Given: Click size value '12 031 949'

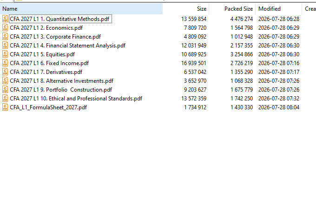Looking at the screenshot, I should tap(194, 46).
